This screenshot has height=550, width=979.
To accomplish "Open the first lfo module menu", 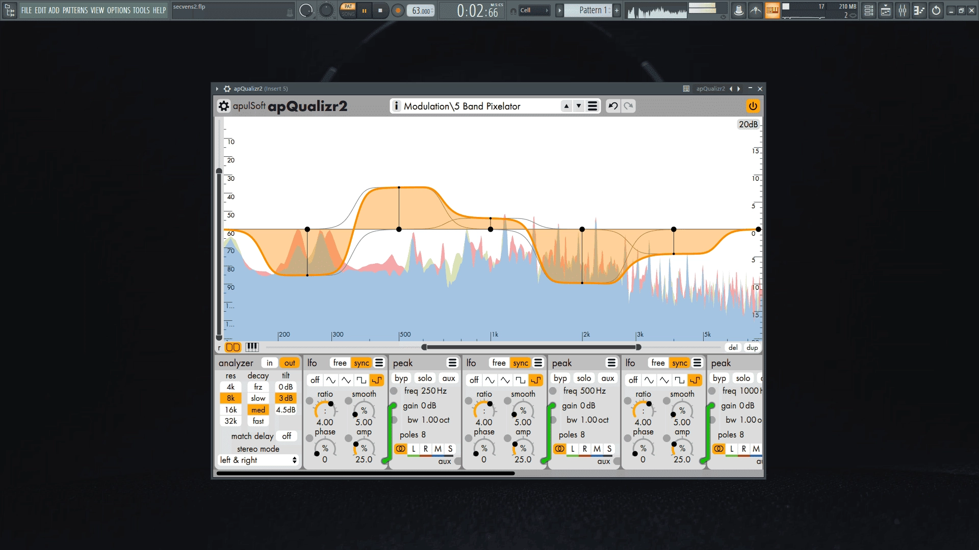I will click(379, 363).
